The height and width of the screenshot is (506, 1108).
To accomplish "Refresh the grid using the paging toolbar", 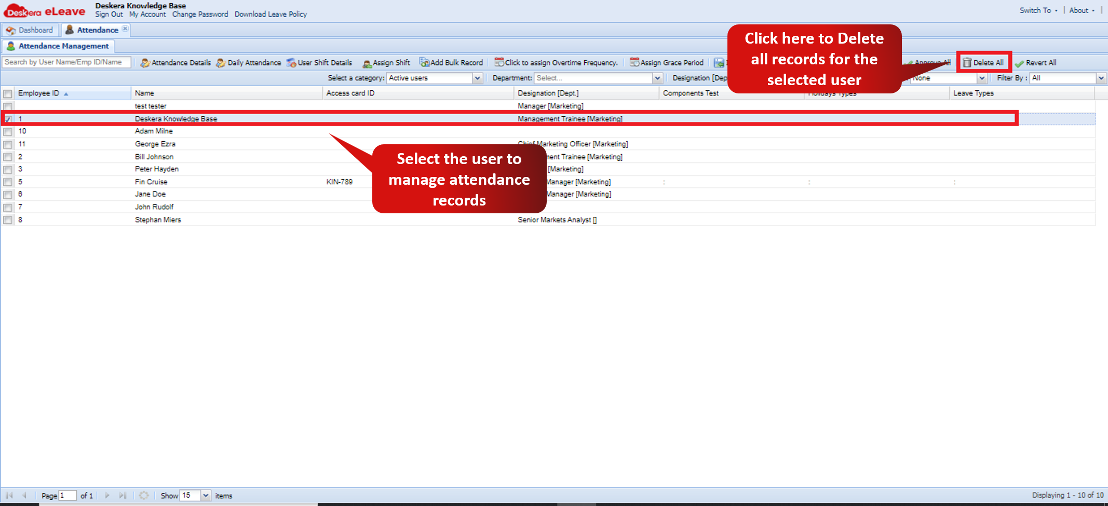I will click(144, 496).
